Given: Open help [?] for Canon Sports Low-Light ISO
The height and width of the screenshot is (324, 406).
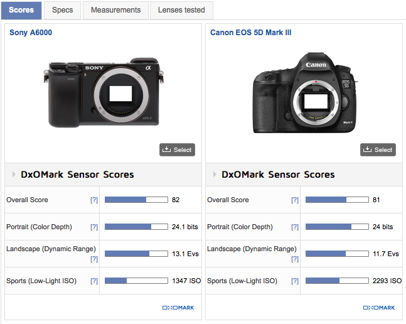Looking at the screenshot, I should tap(295, 281).
